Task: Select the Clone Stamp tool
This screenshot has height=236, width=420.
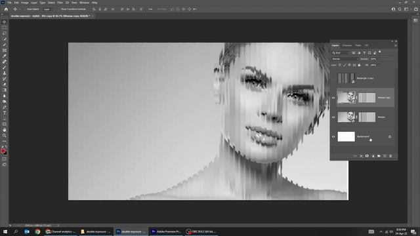Action: 5,73
